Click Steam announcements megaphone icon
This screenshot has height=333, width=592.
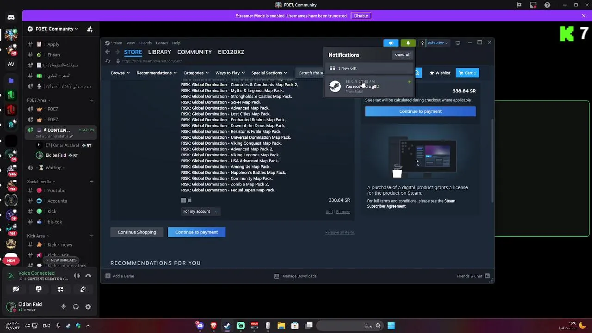[391, 43]
